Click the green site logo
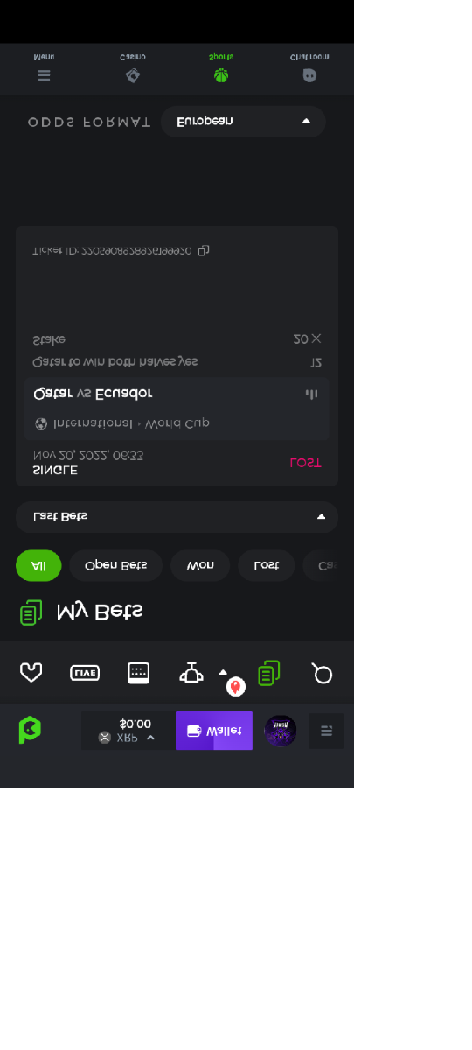This screenshot has width=472, height=1050. [x=30, y=730]
